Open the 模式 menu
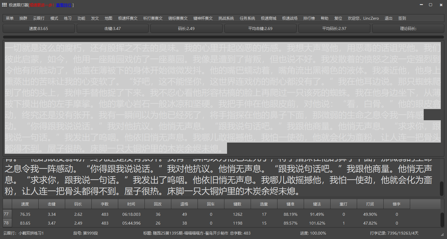Screen dimensions: 447x239 (54, 18)
